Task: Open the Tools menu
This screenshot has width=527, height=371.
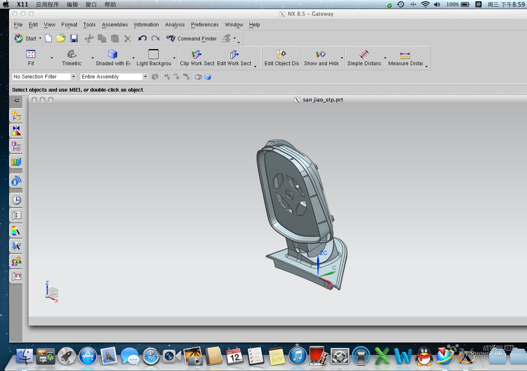Action: tap(89, 25)
